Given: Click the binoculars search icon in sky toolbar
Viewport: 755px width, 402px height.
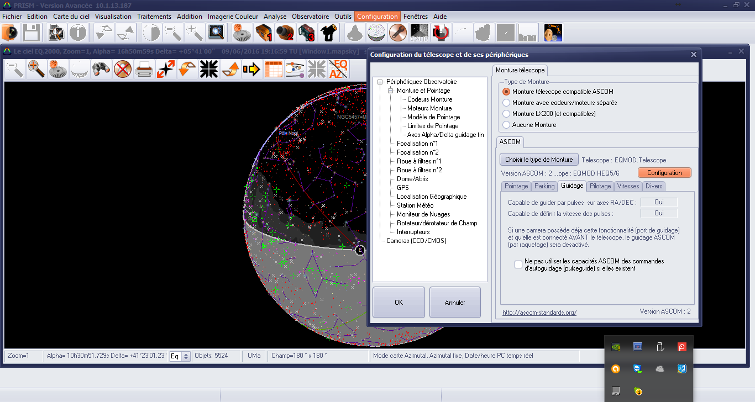Looking at the screenshot, I should [102, 69].
